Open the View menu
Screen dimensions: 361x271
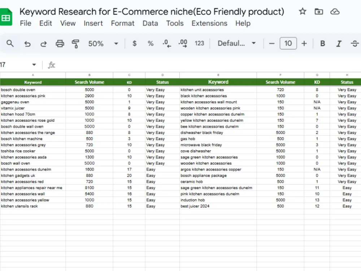[68, 23]
